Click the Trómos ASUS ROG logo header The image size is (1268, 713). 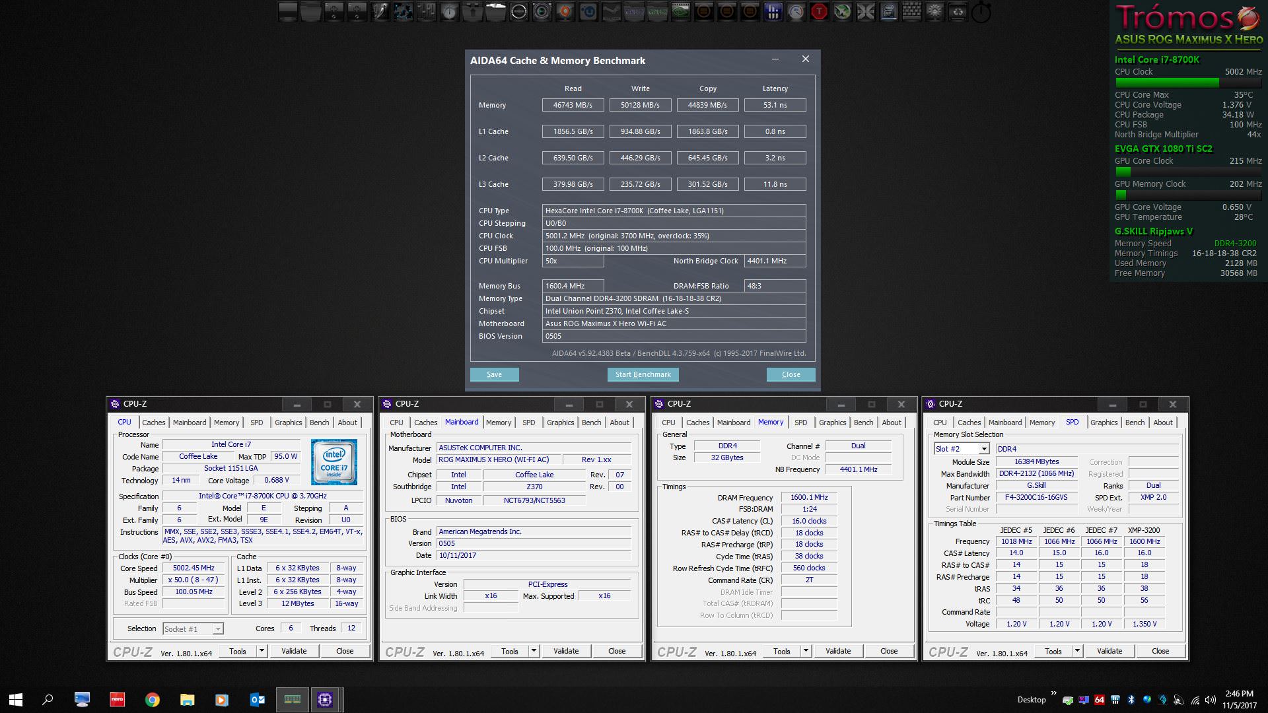pos(1188,25)
